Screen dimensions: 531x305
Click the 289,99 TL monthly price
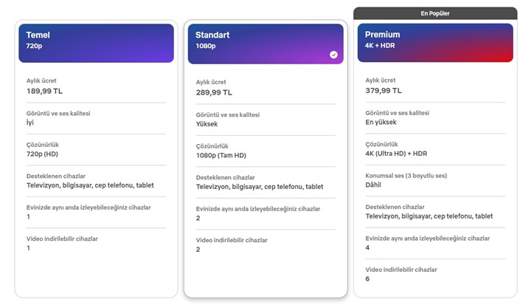tap(214, 93)
